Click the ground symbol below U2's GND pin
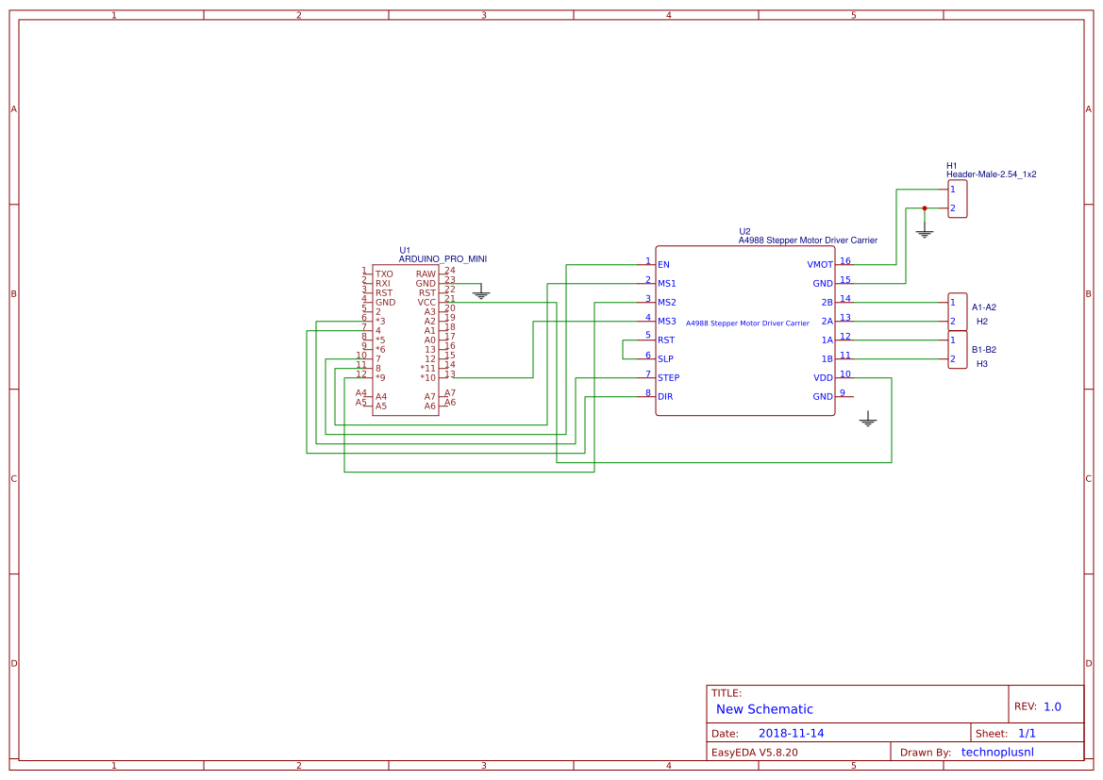 coord(868,420)
